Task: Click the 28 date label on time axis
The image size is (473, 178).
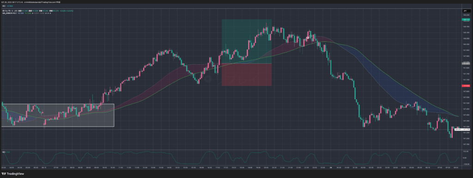Action: [x=331, y=167]
